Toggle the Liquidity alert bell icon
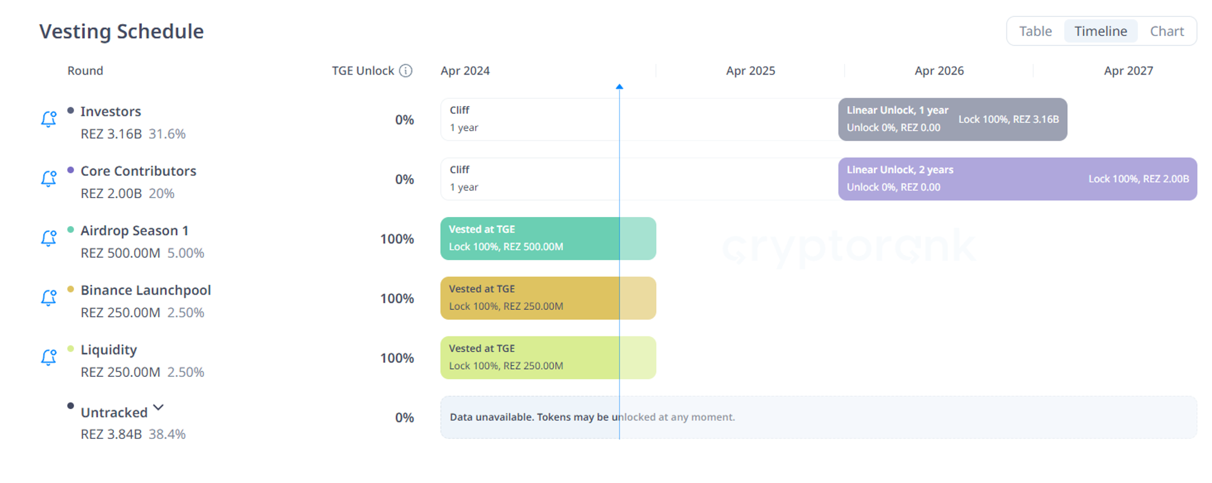Screen dimensions: 1212x483 click(x=48, y=356)
